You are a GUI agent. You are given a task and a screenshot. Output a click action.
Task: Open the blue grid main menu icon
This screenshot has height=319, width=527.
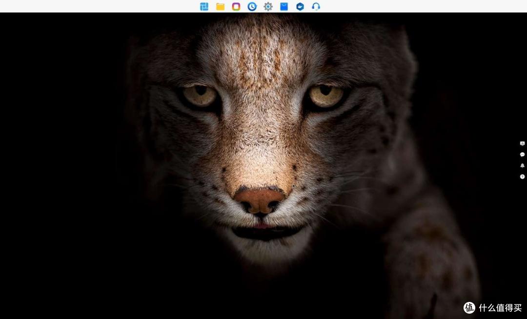click(204, 6)
